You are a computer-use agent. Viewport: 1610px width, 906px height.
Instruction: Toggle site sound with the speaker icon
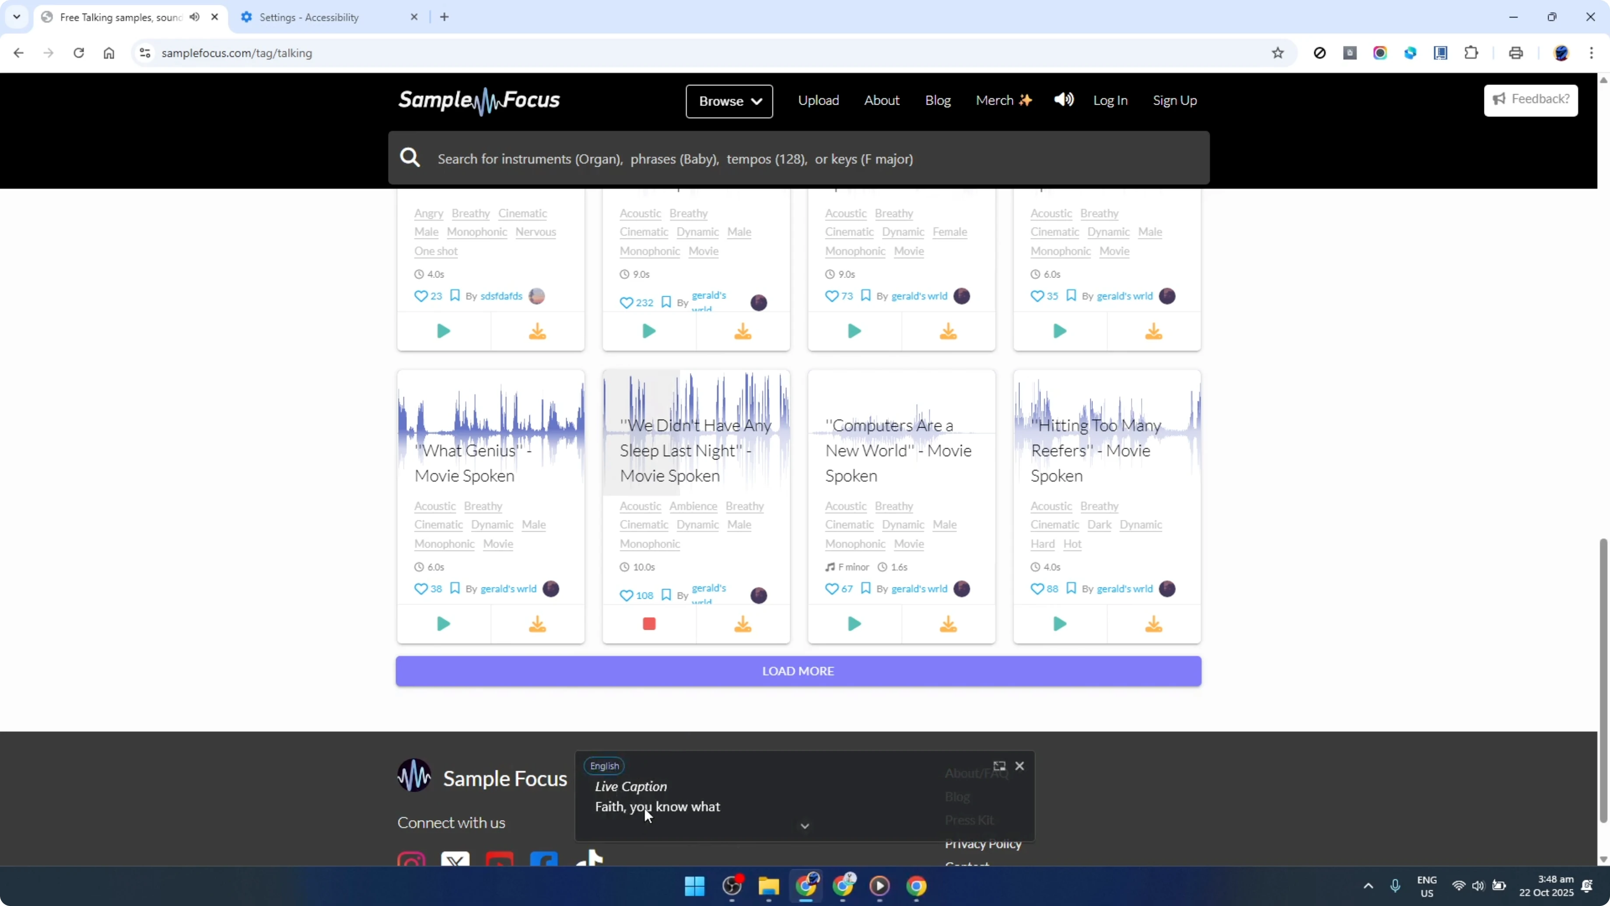pyautogui.click(x=1064, y=99)
